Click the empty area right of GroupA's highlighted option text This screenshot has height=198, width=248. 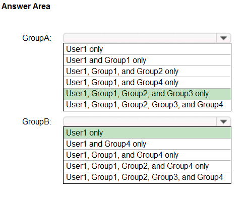coord(220,94)
